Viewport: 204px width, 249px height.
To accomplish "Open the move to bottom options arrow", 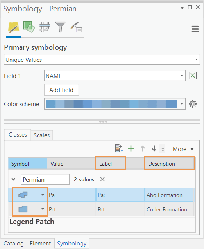I will pos(163,149).
